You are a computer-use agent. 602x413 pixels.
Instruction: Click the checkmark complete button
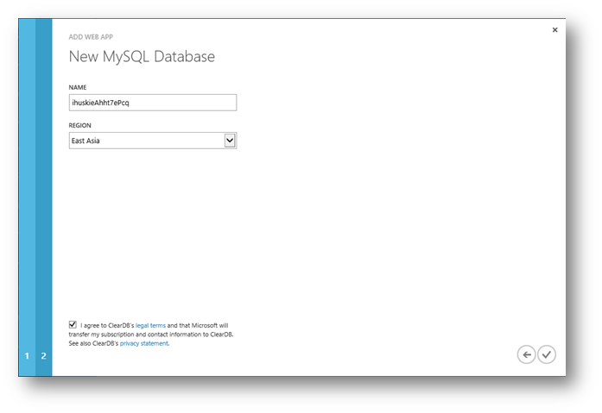click(x=547, y=354)
